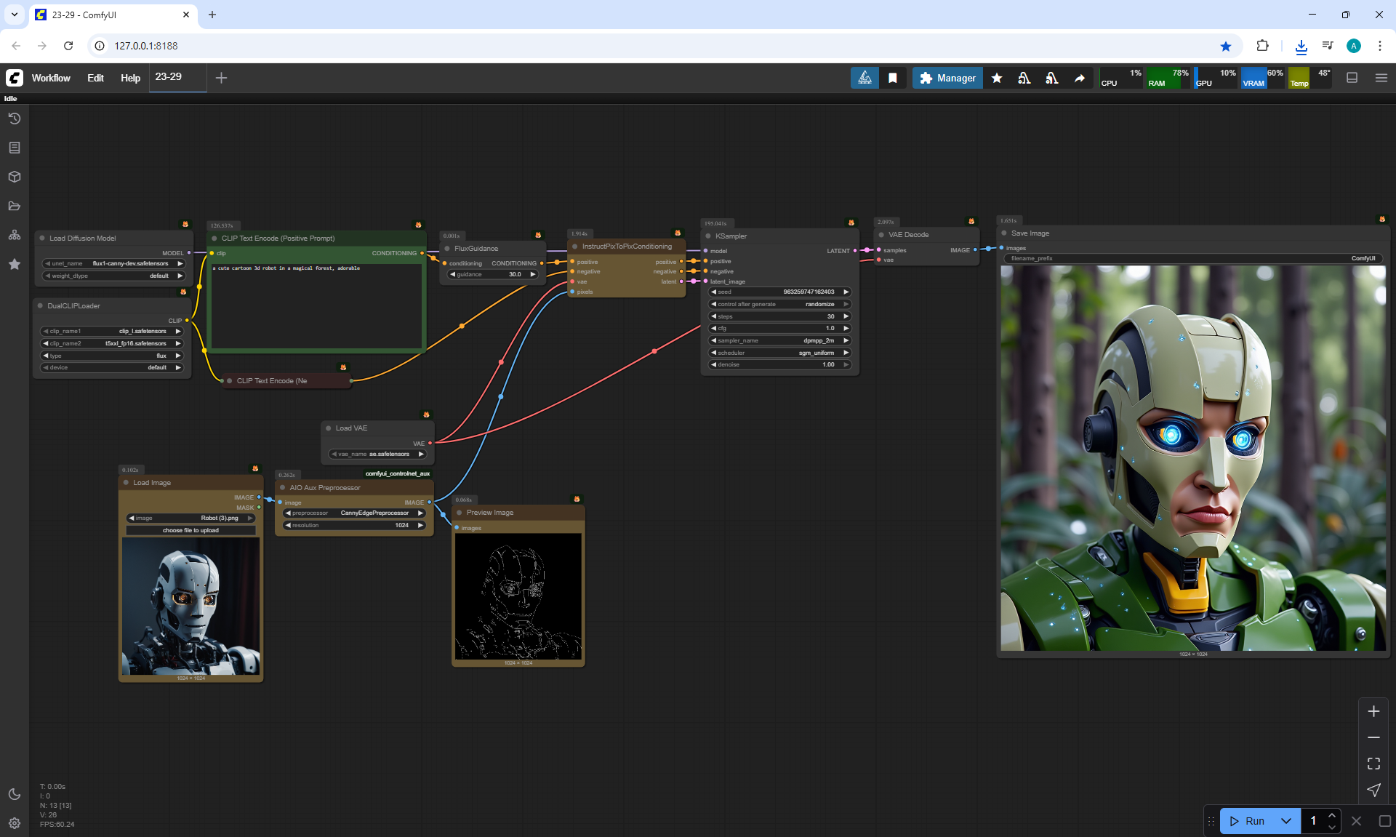This screenshot has width=1396, height=837.
Task: Click the guidance value slider field
Action: tap(493, 274)
